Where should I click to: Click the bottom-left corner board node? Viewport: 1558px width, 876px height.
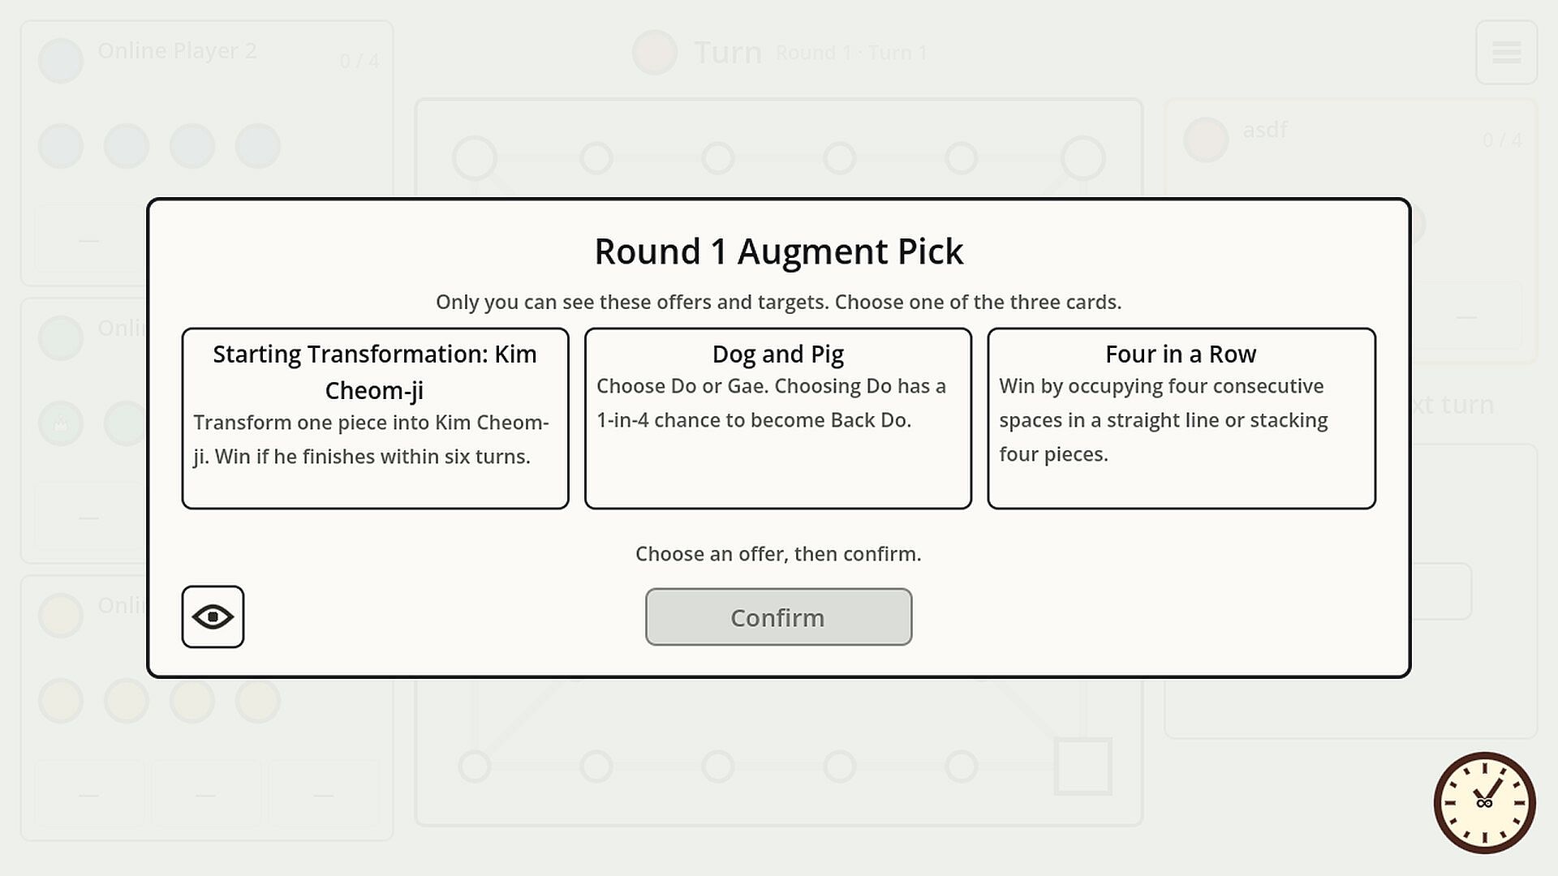pos(475,766)
